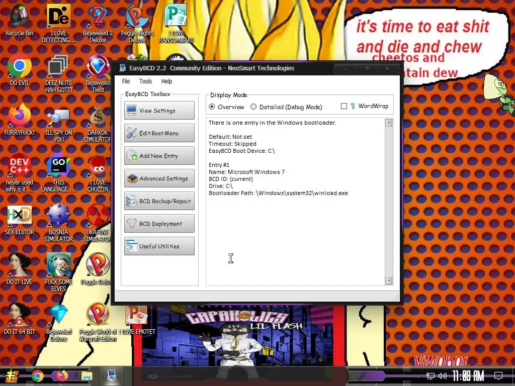Click the 'Timeout: Skipped' line
The image size is (515, 386).
click(232, 144)
